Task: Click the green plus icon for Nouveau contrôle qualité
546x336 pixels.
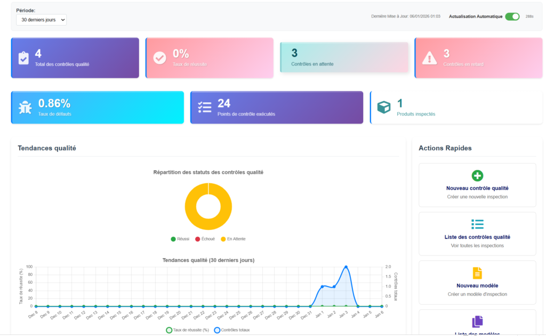Action: click(477, 175)
